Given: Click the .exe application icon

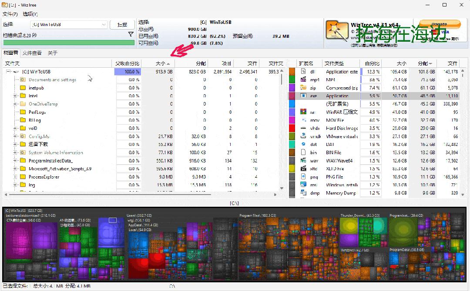Looking at the screenshot, I should click(303, 96).
